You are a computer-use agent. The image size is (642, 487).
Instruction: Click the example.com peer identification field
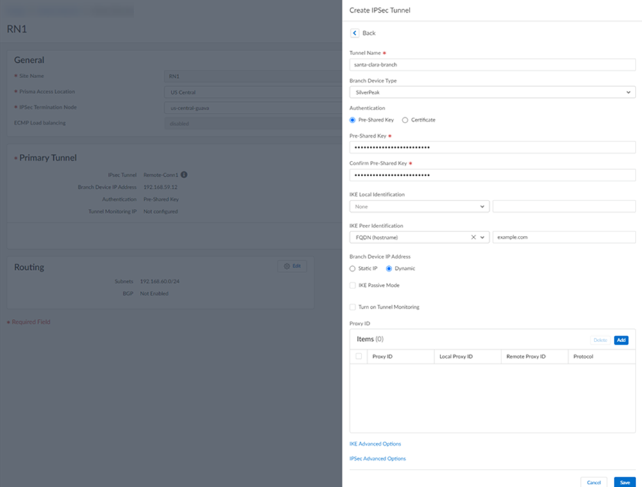point(564,237)
